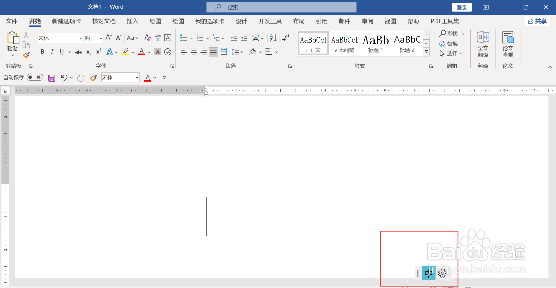The width and height of the screenshot is (556, 288).
Task: Apply subscript formatting
Action: pyautogui.click(x=89, y=52)
